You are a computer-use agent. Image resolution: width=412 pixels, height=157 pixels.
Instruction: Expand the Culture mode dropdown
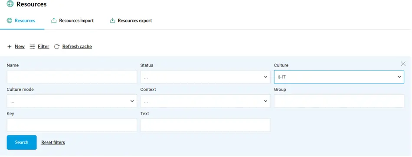click(72, 101)
